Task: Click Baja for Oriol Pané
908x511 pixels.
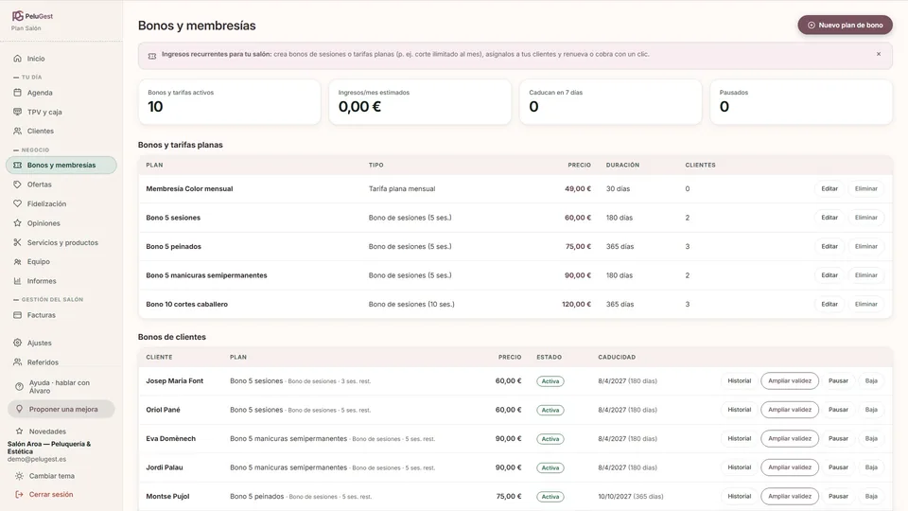Action: (x=871, y=410)
